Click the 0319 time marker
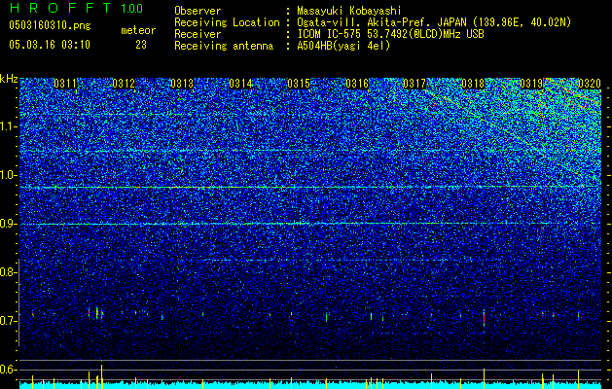The width and height of the screenshot is (612, 389). [x=531, y=84]
